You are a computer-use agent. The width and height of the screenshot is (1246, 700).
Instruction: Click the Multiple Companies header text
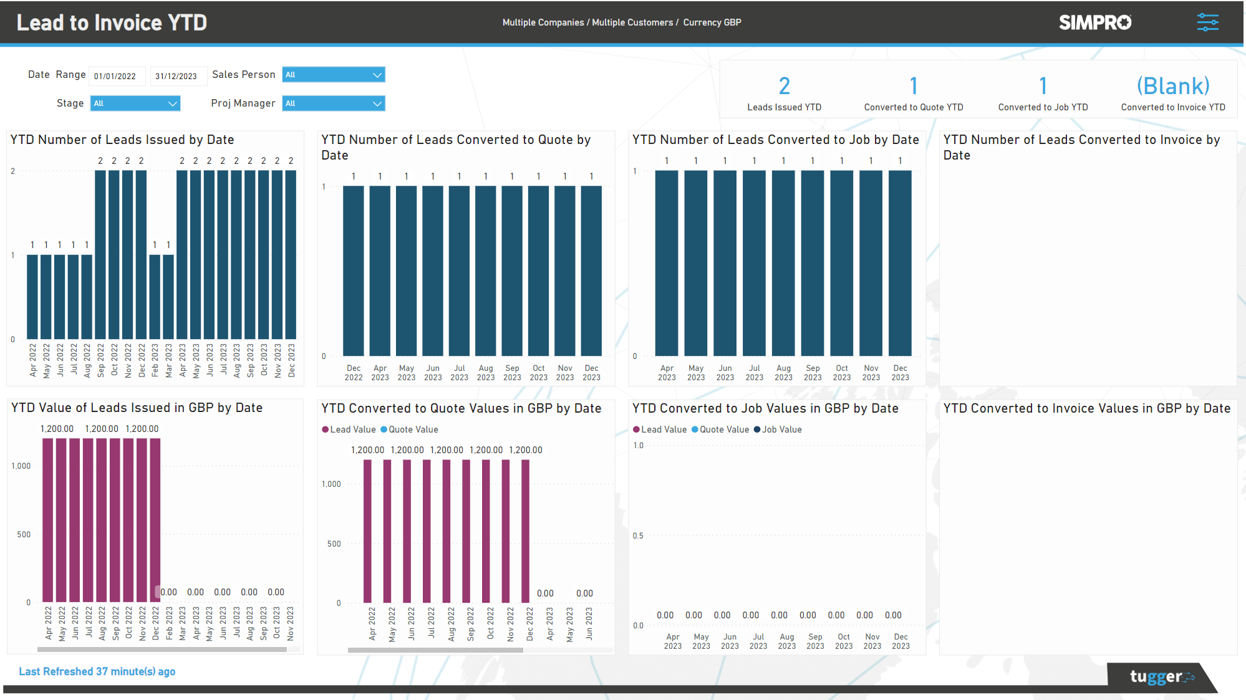pyautogui.click(x=544, y=22)
